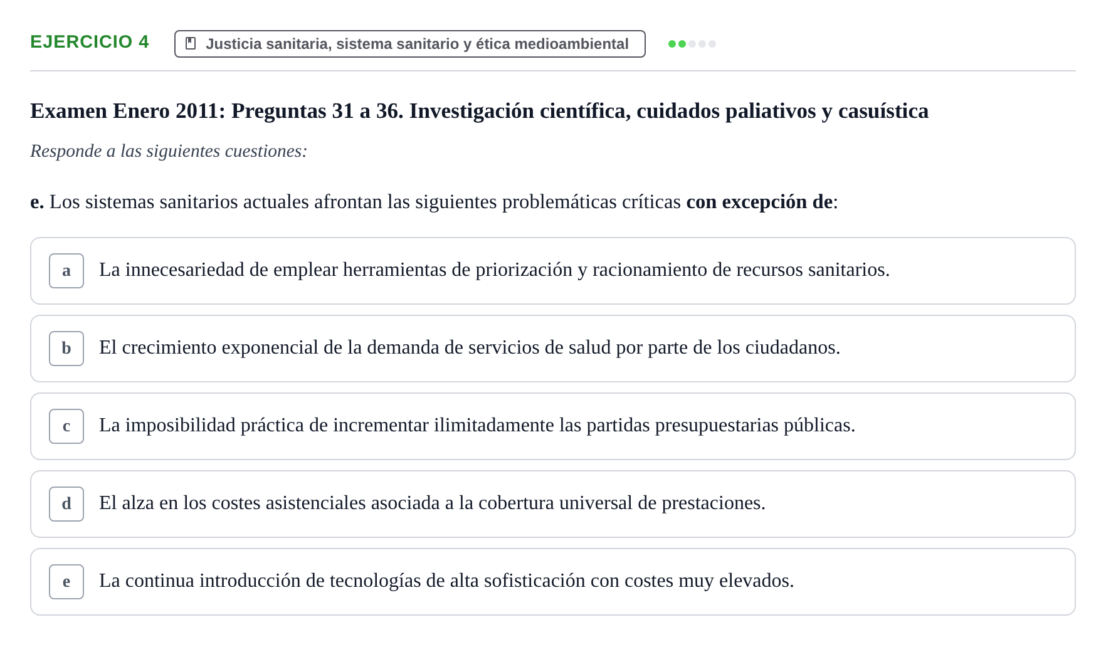Screen dimensions: 1106x647
Task: Click the book icon in the topic tag
Action: (x=191, y=44)
